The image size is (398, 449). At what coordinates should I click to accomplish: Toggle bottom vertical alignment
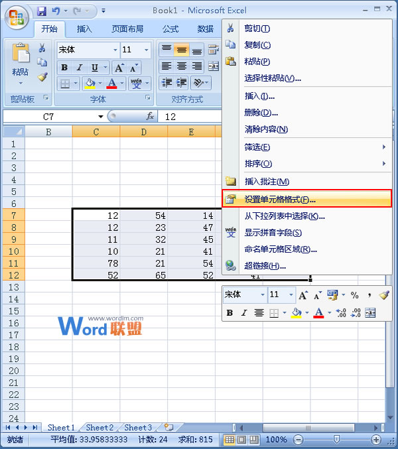[197, 49]
